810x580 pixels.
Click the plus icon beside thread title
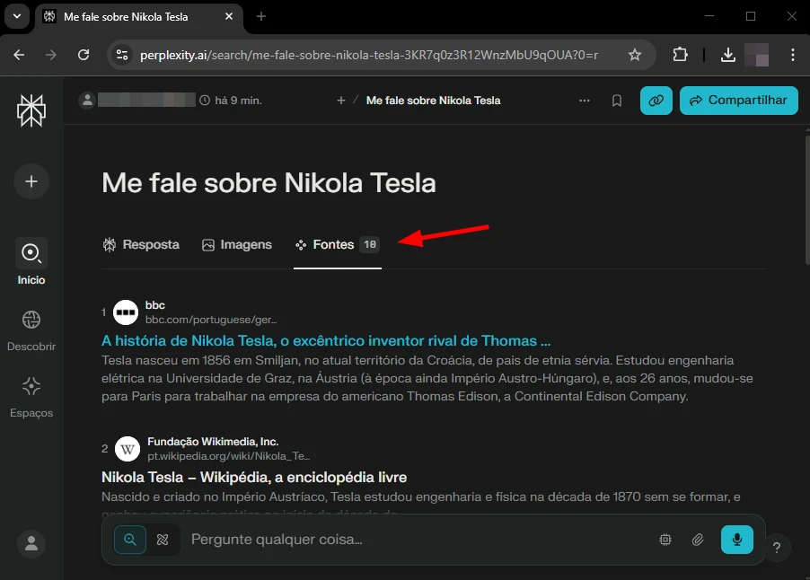(x=341, y=101)
